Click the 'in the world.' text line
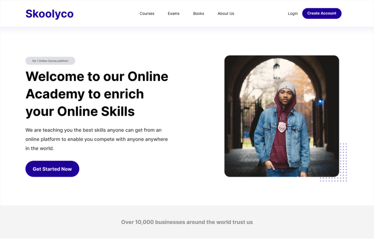 pyautogui.click(x=40, y=148)
